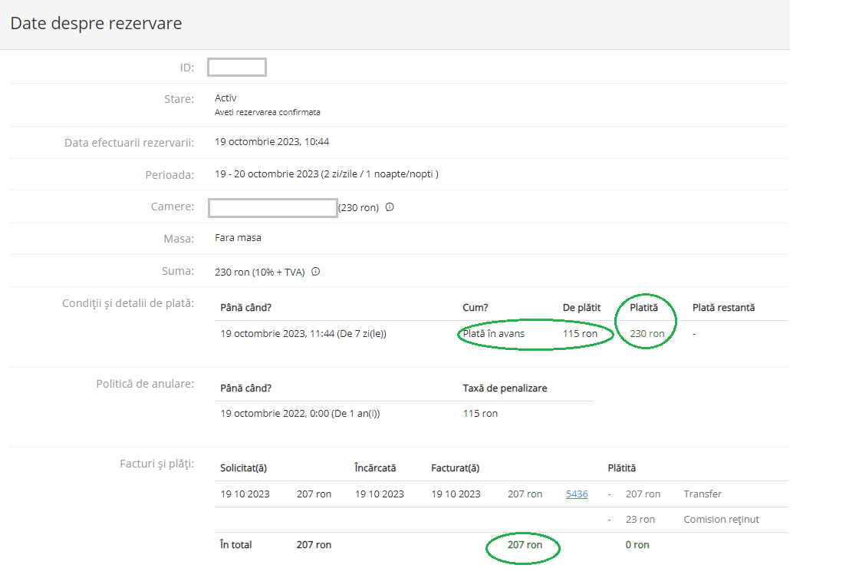Viewport: 849px width, 588px height.
Task: Click the info icon beside the room price
Action: coord(390,207)
